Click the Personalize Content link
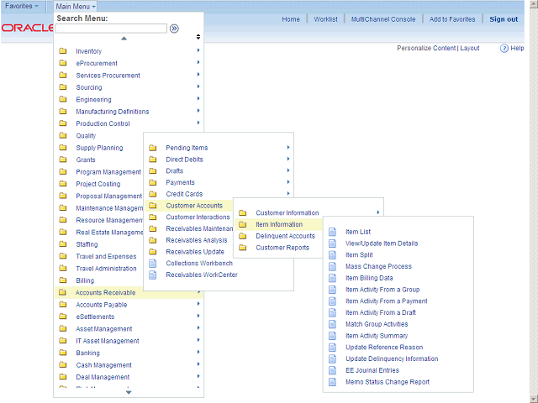 [x=426, y=49]
